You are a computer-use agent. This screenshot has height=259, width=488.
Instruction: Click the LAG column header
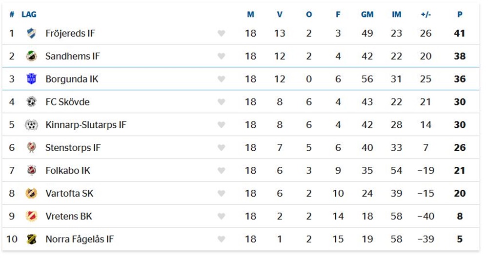[x=29, y=15]
